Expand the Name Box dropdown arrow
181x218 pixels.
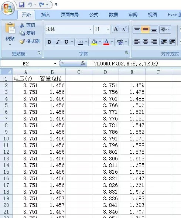pyautogui.click(x=55, y=64)
